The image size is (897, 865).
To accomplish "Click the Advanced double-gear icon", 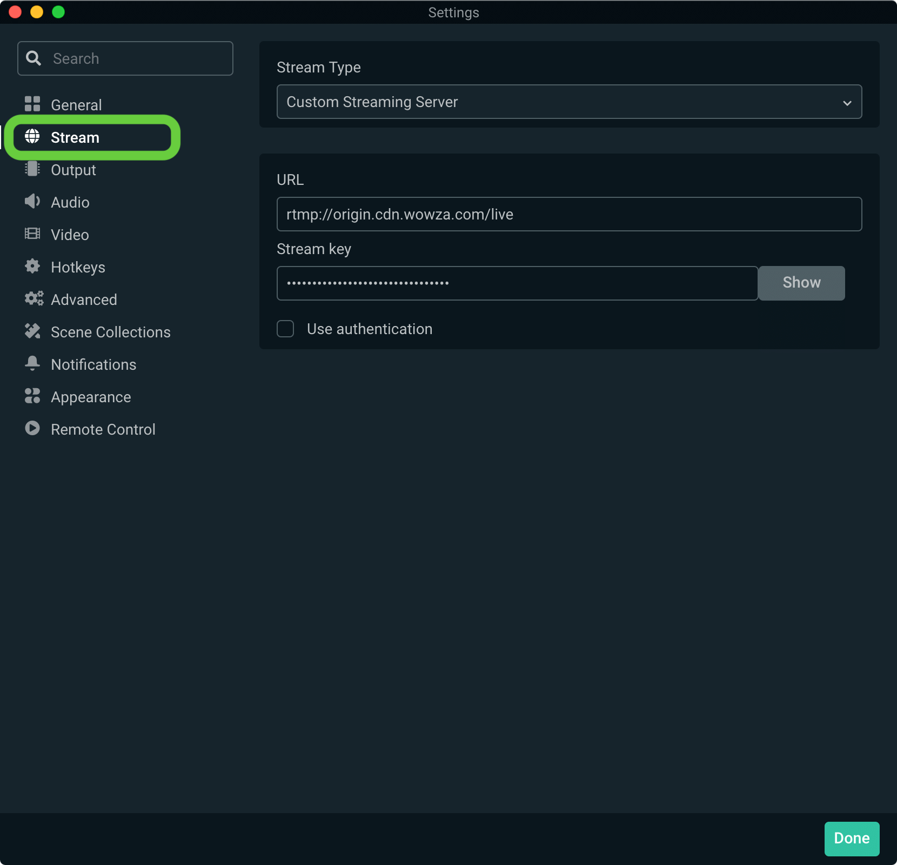I will click(x=34, y=298).
